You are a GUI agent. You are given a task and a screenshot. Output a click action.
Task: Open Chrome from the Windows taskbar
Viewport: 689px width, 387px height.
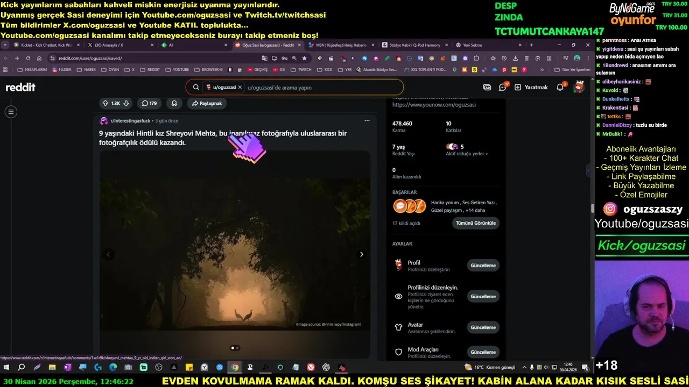235,367
